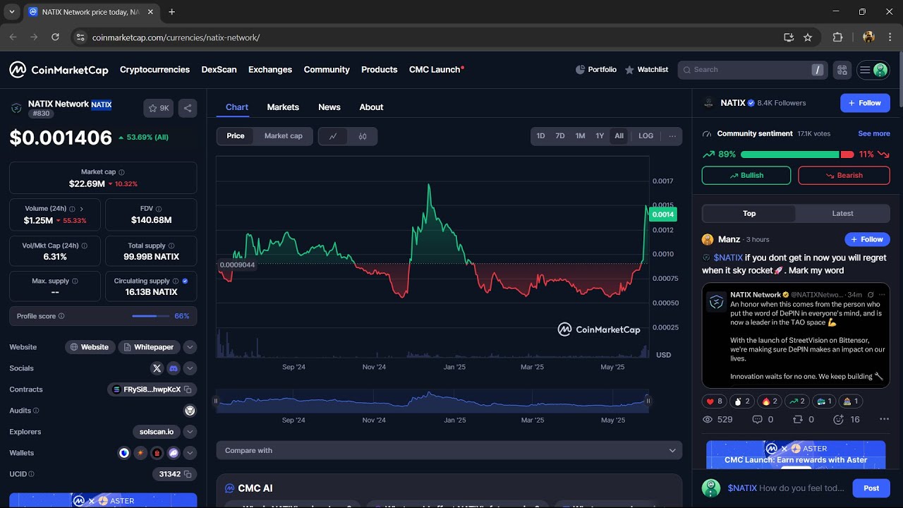The image size is (903, 508).
Task: Open the NATIX X (Twitter) social link
Action: (157, 368)
